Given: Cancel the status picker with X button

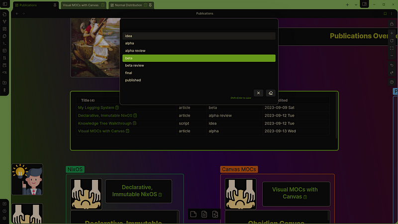Looking at the screenshot, I should 258,93.
